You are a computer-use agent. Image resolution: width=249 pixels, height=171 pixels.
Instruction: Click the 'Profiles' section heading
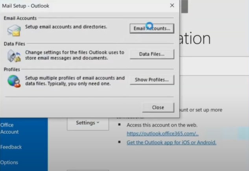[12, 70]
